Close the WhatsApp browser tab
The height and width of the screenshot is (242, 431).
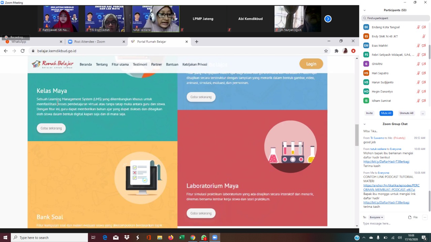[x=61, y=42]
